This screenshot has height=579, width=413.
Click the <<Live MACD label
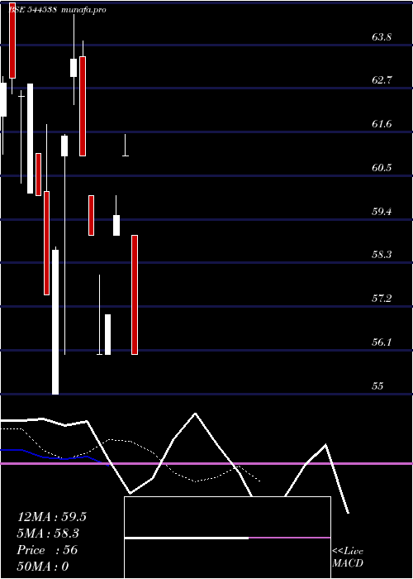348,557
